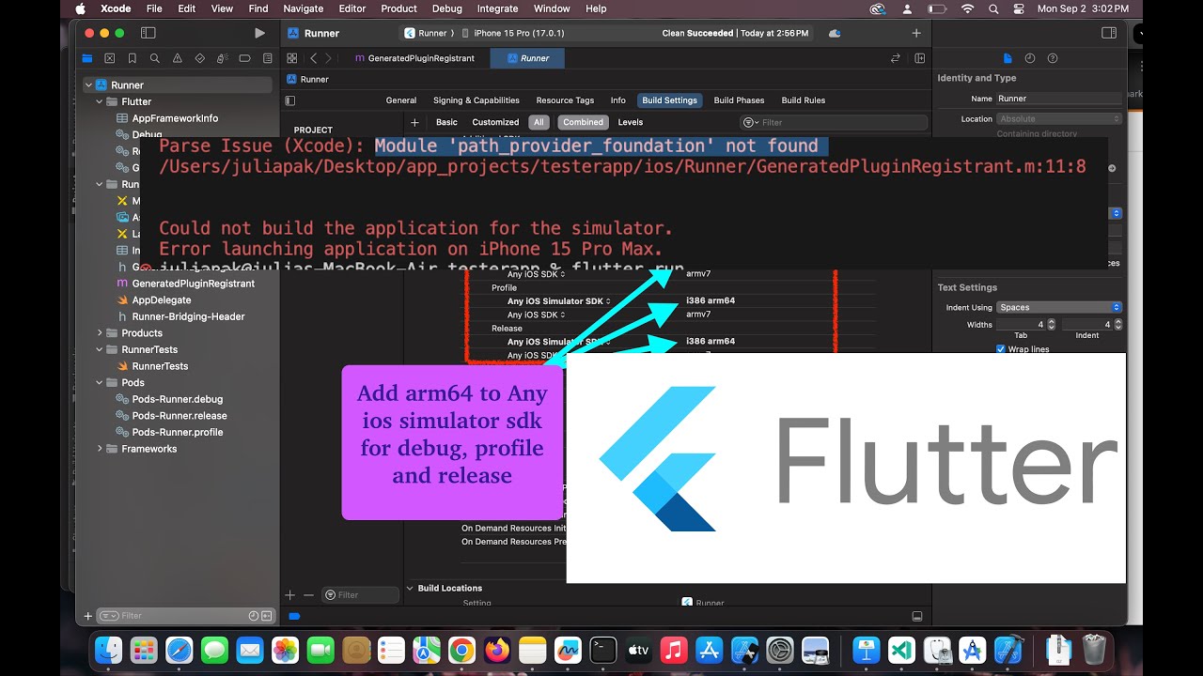Go back in editor history
This screenshot has width=1203, height=676.
[x=314, y=58]
